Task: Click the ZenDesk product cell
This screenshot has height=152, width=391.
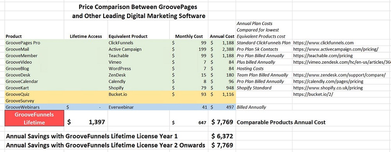Action: pos(138,75)
